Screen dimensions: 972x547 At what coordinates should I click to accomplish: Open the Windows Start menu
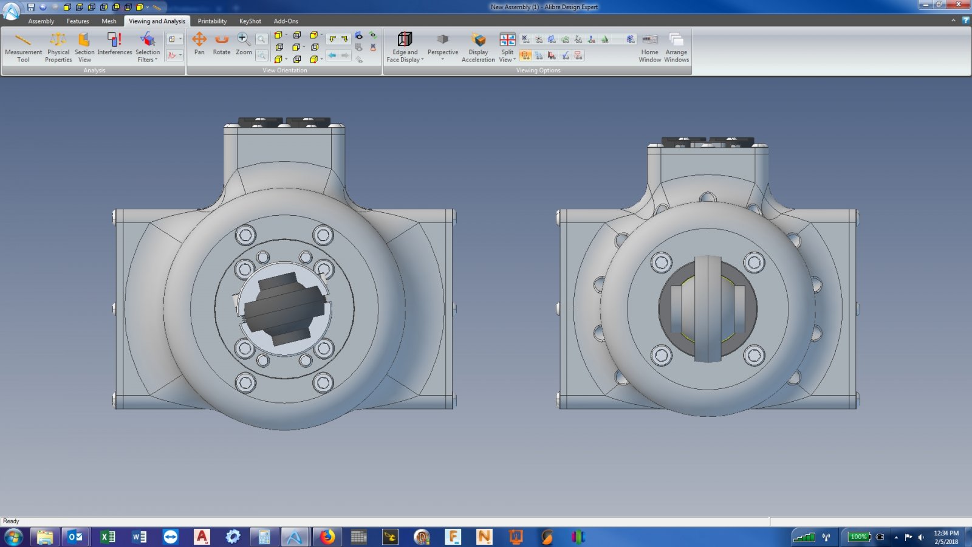[x=13, y=537]
